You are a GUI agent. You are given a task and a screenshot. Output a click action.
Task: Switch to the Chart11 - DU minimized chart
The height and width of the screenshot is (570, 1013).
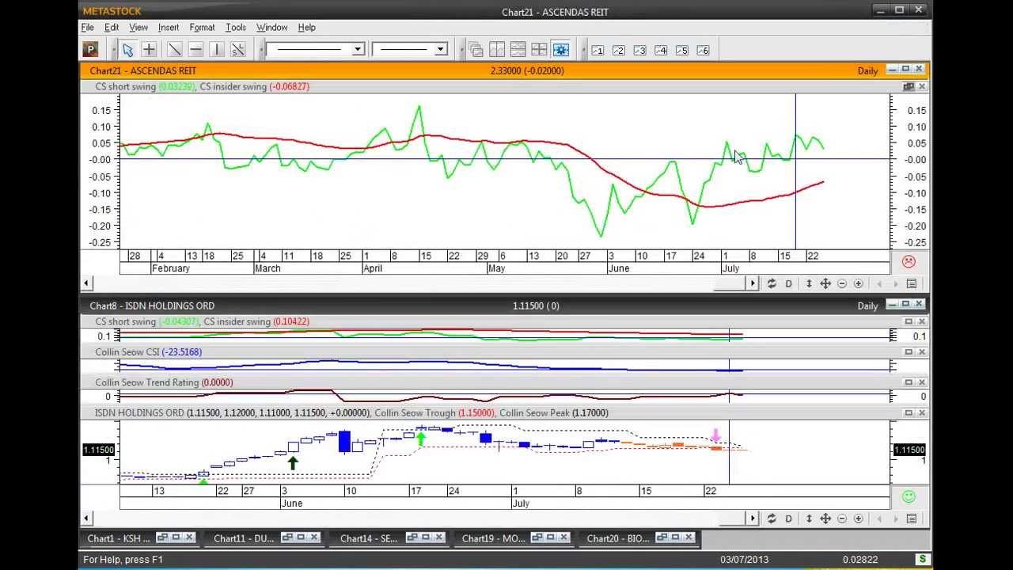pyautogui.click(x=245, y=538)
